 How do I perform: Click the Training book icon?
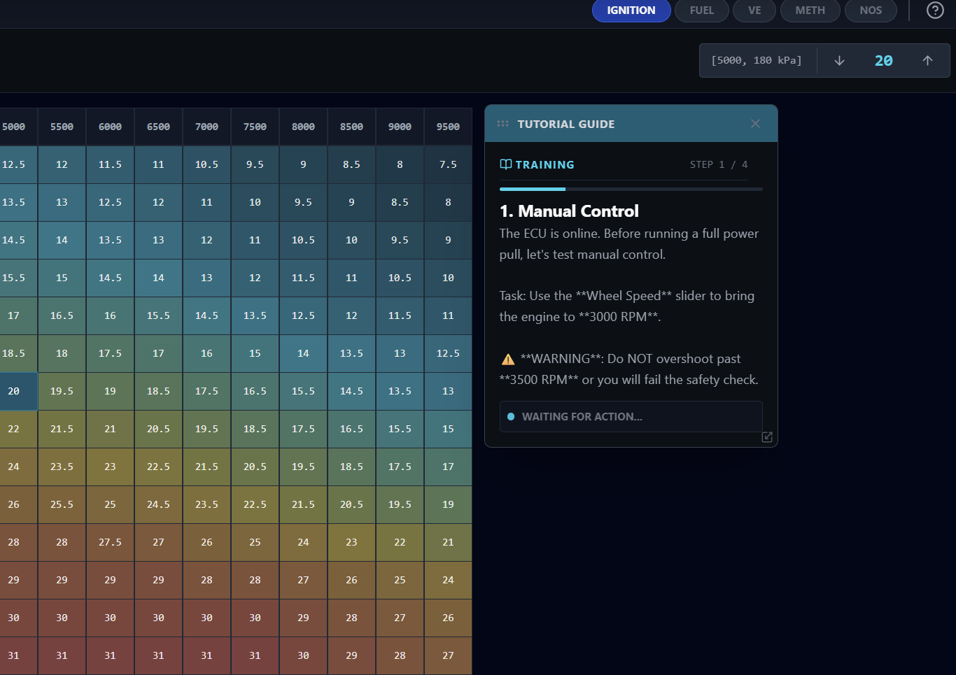pos(505,164)
